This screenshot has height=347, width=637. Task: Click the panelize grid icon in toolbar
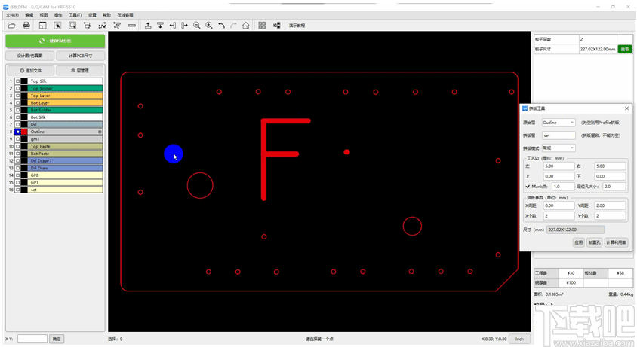[262, 26]
